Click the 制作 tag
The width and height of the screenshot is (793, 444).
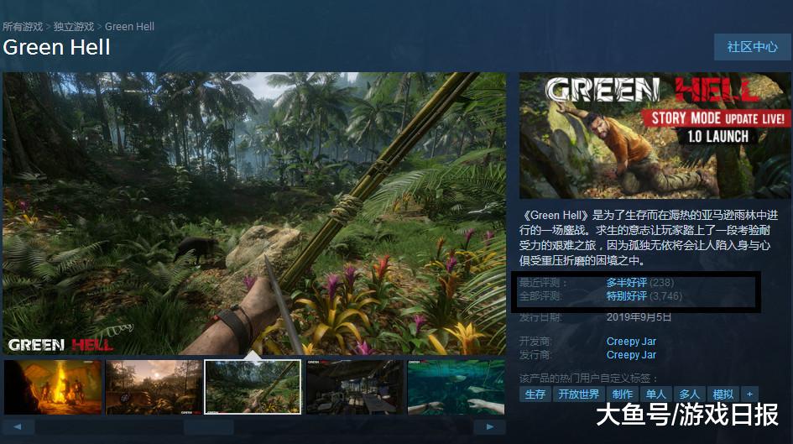pos(622,394)
